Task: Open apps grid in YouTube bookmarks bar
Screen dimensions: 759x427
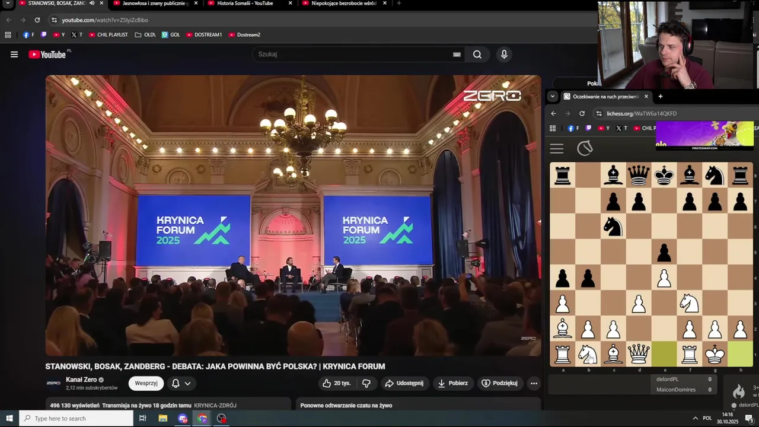Action: click(x=8, y=35)
